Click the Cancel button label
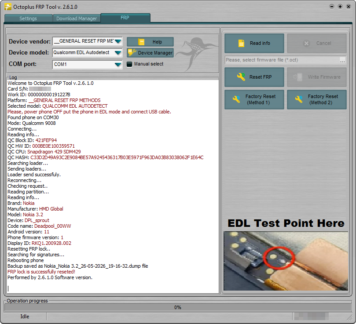This screenshot has width=356, height=324. (323, 43)
